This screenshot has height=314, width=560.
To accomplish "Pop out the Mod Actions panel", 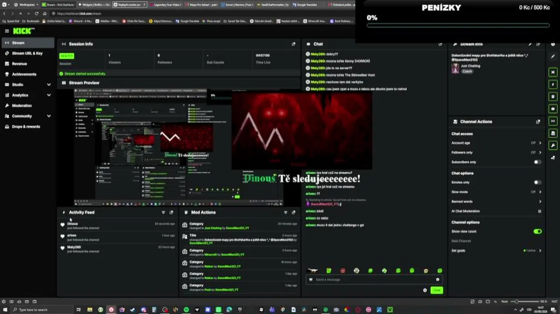I will [294, 212].
